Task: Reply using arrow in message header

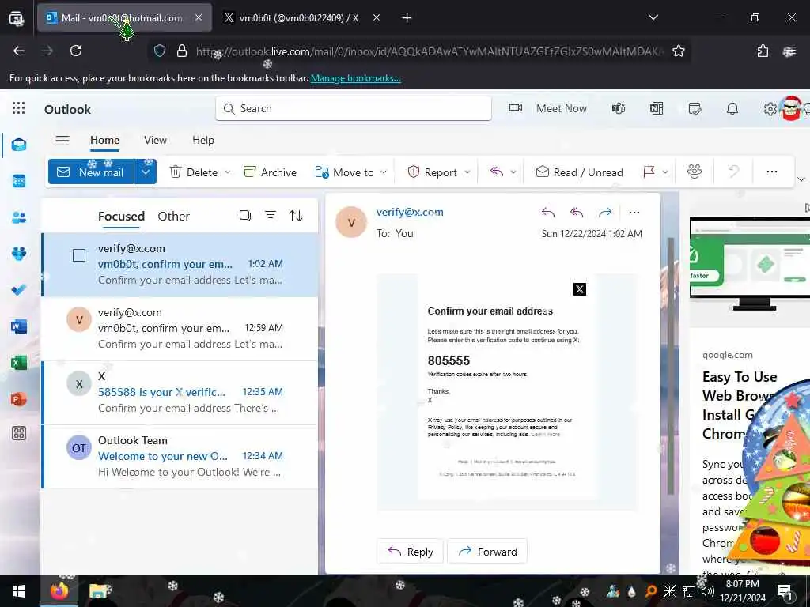Action: pyautogui.click(x=548, y=212)
